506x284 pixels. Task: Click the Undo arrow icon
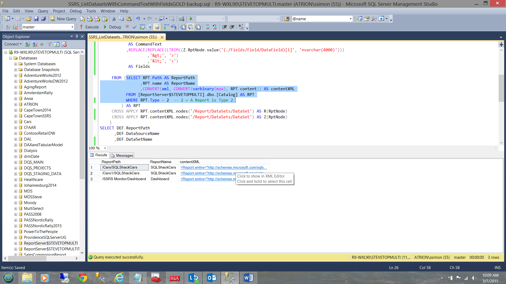click(138, 19)
